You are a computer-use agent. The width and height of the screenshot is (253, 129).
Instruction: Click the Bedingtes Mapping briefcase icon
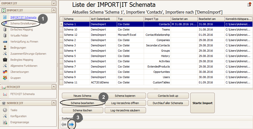point(5,60)
